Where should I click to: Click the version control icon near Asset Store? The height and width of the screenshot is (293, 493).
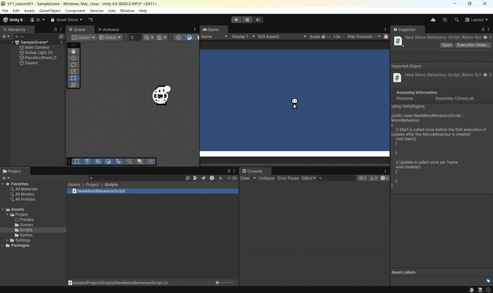click(91, 19)
